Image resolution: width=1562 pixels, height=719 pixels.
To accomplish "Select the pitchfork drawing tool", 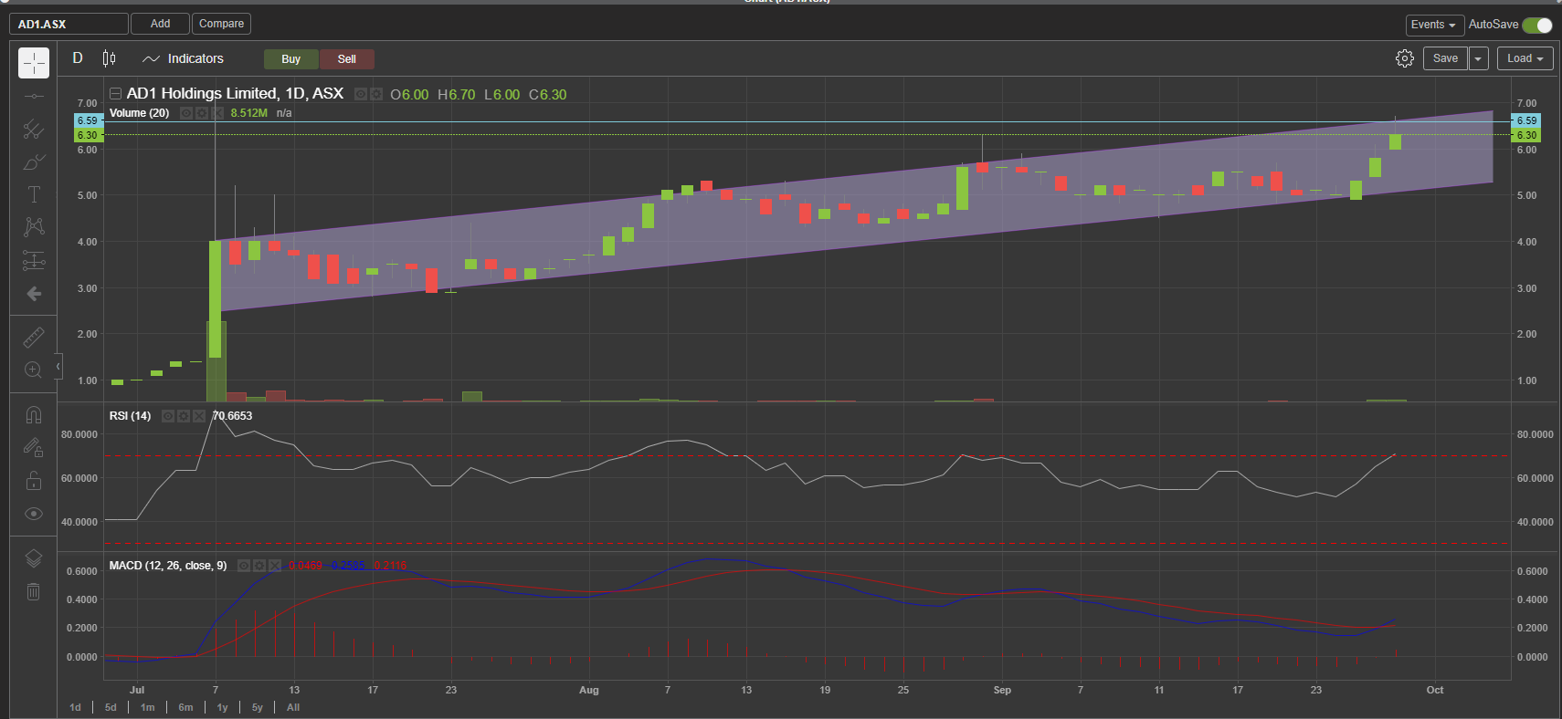I will (x=34, y=129).
